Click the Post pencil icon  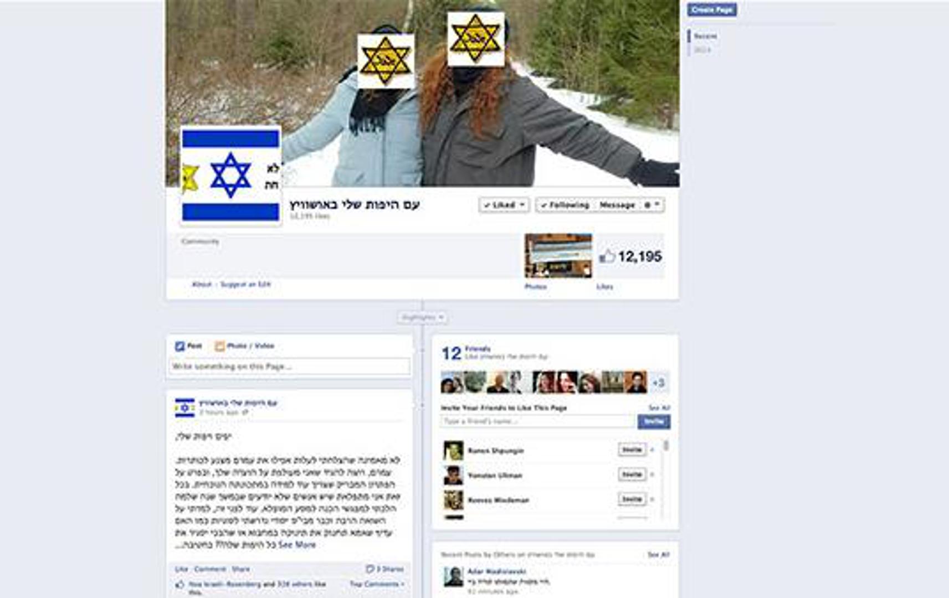click(x=179, y=346)
